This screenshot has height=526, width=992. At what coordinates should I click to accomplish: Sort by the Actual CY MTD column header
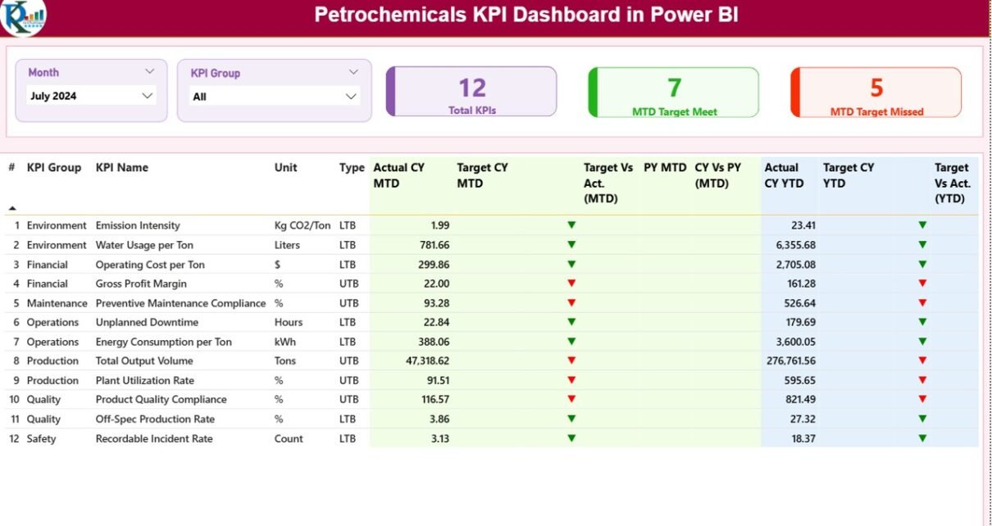click(x=398, y=175)
